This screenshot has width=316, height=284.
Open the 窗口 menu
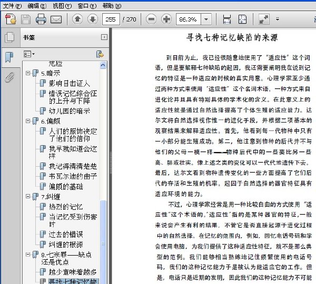87,6
